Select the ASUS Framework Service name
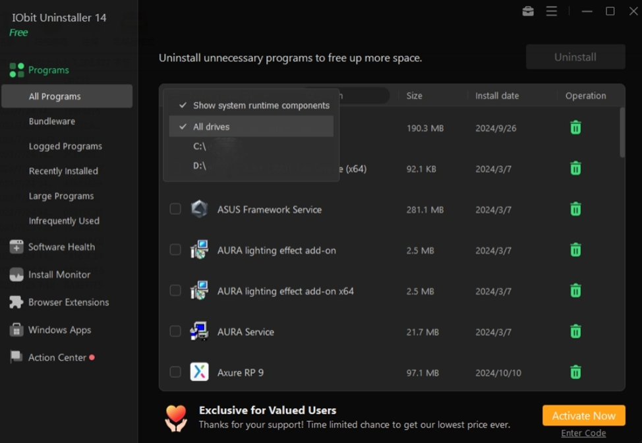The image size is (642, 443). click(x=270, y=210)
